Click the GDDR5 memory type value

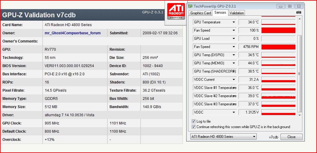[51, 99]
